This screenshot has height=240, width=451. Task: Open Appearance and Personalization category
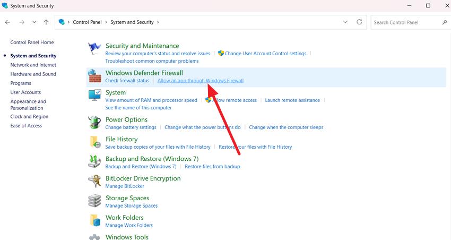(x=28, y=105)
